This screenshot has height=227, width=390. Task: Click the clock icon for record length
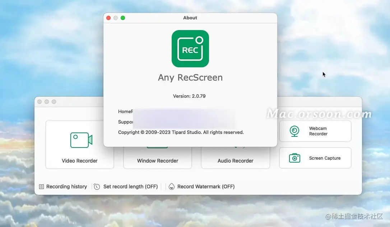[97, 187]
